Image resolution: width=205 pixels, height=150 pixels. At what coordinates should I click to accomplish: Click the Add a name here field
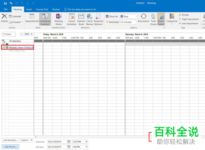[17, 51]
